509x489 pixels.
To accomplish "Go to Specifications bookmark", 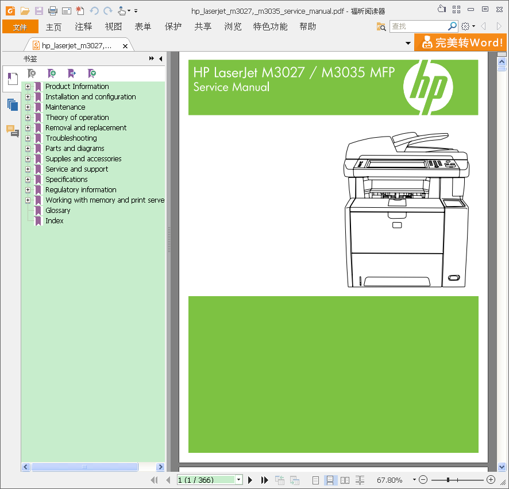I will [67, 179].
